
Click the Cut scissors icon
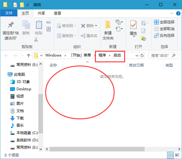click(36, 39)
